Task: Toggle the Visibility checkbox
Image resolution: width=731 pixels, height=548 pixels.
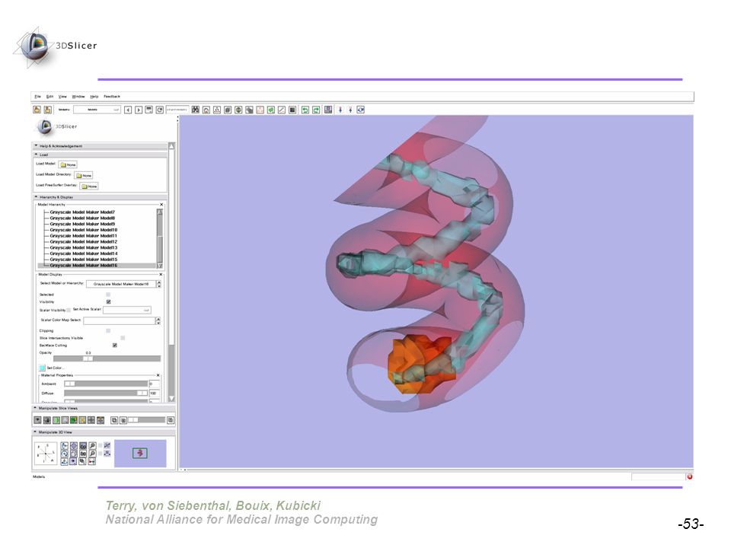Action: [109, 302]
